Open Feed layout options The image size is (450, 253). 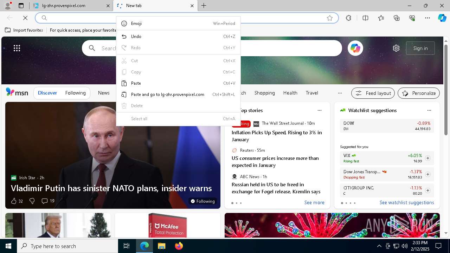[x=373, y=93]
